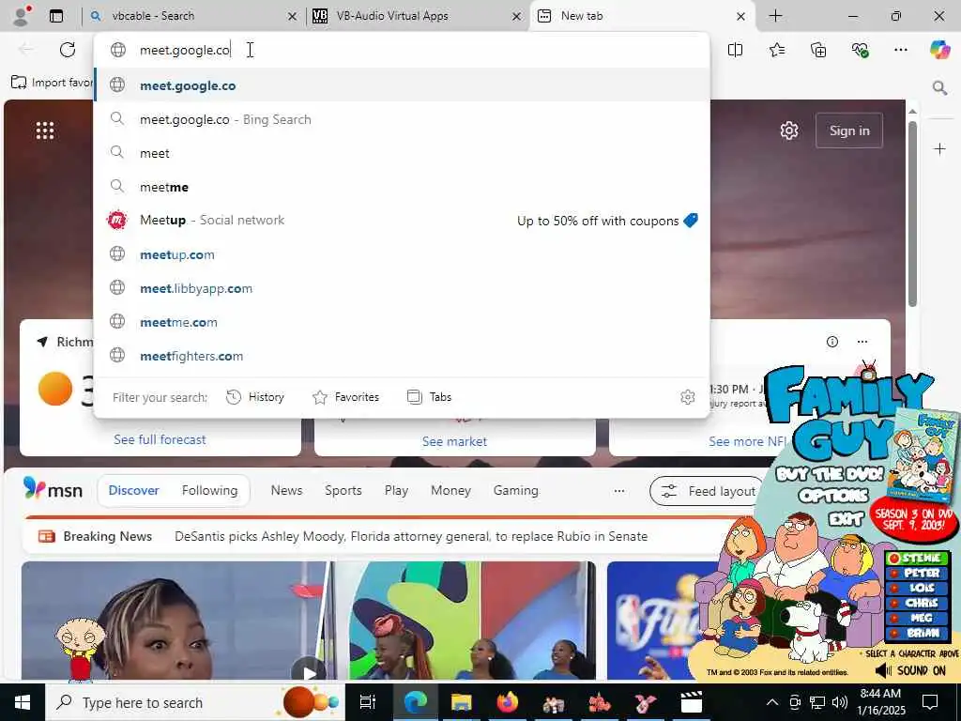The width and height of the screenshot is (961, 721).
Task: Add sidebar app with plus icon
Action: coord(939,148)
